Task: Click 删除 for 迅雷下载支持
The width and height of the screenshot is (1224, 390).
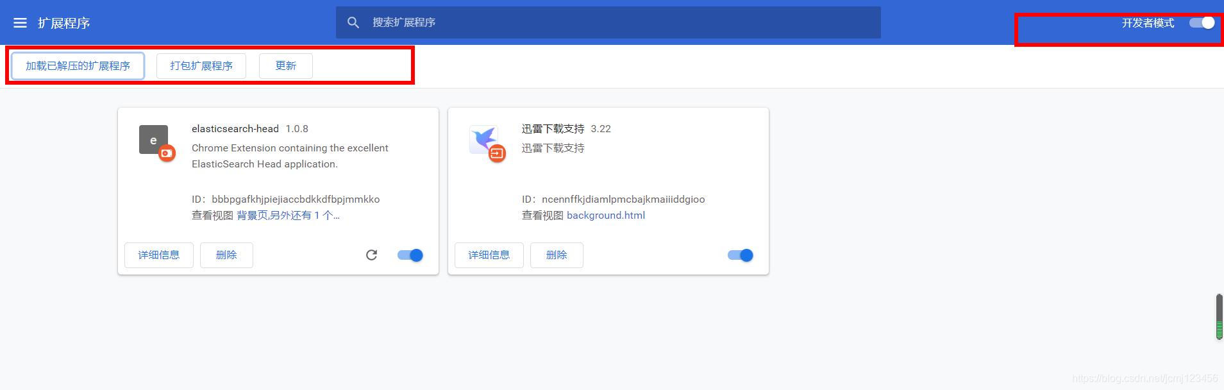Action: (557, 255)
